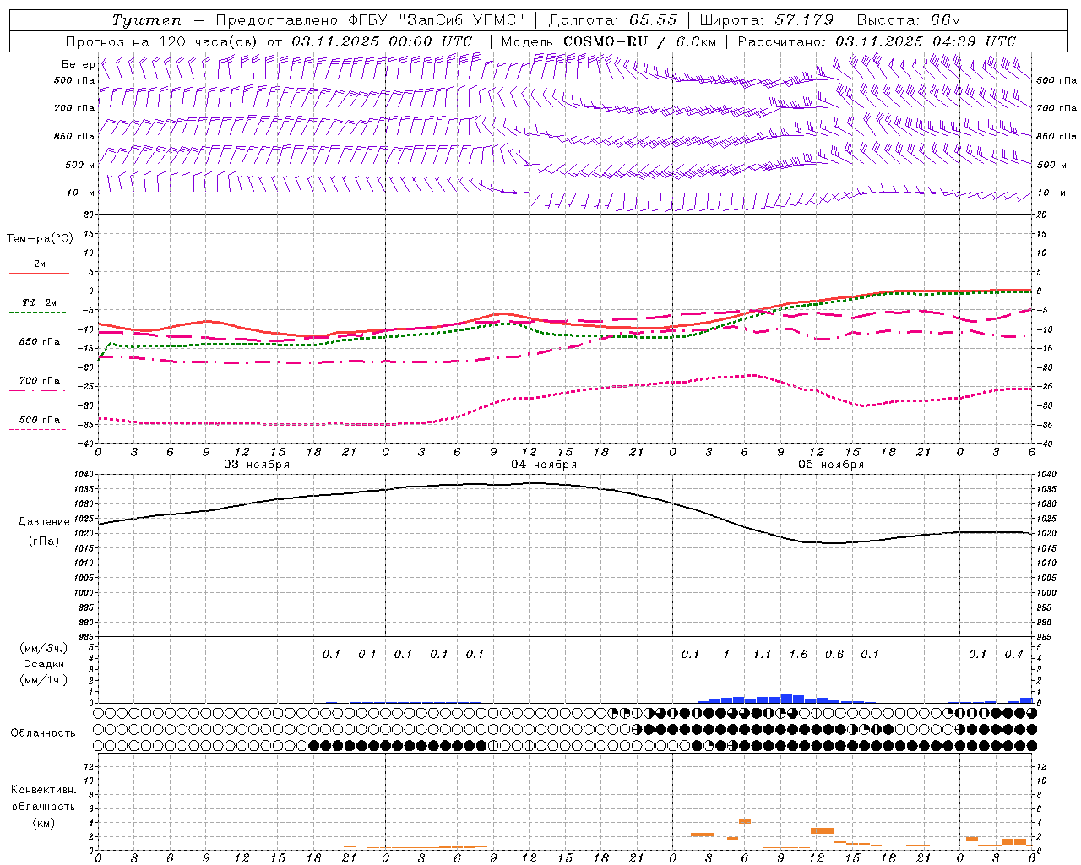This screenshot has height=865, width=1081.
Task: Click the computed time '03.11.2025 04:39 UTC'
Action: coord(926,41)
